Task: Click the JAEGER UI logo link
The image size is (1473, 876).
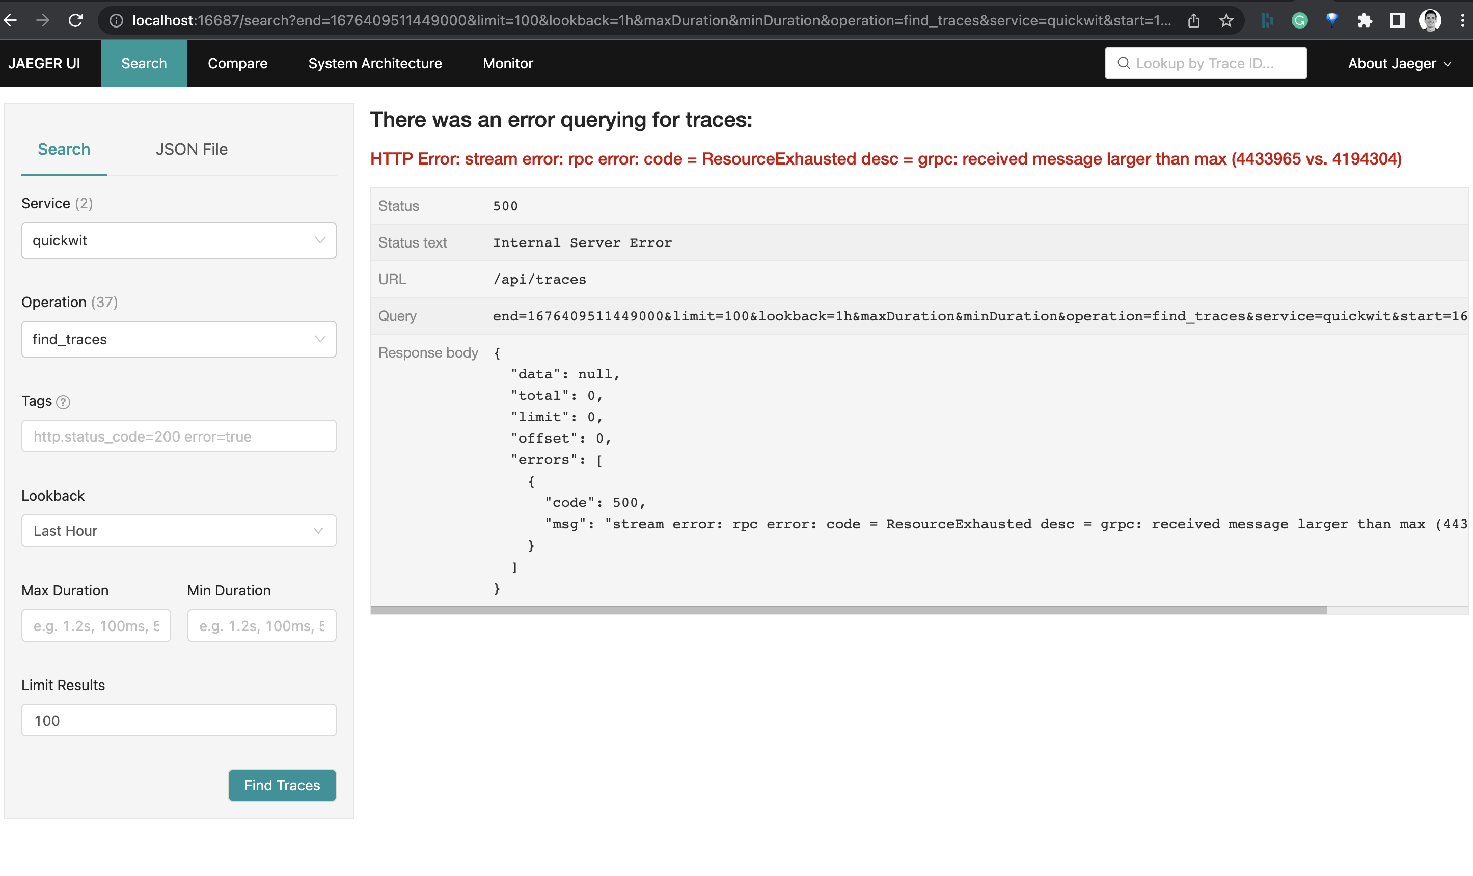Action: [x=44, y=63]
